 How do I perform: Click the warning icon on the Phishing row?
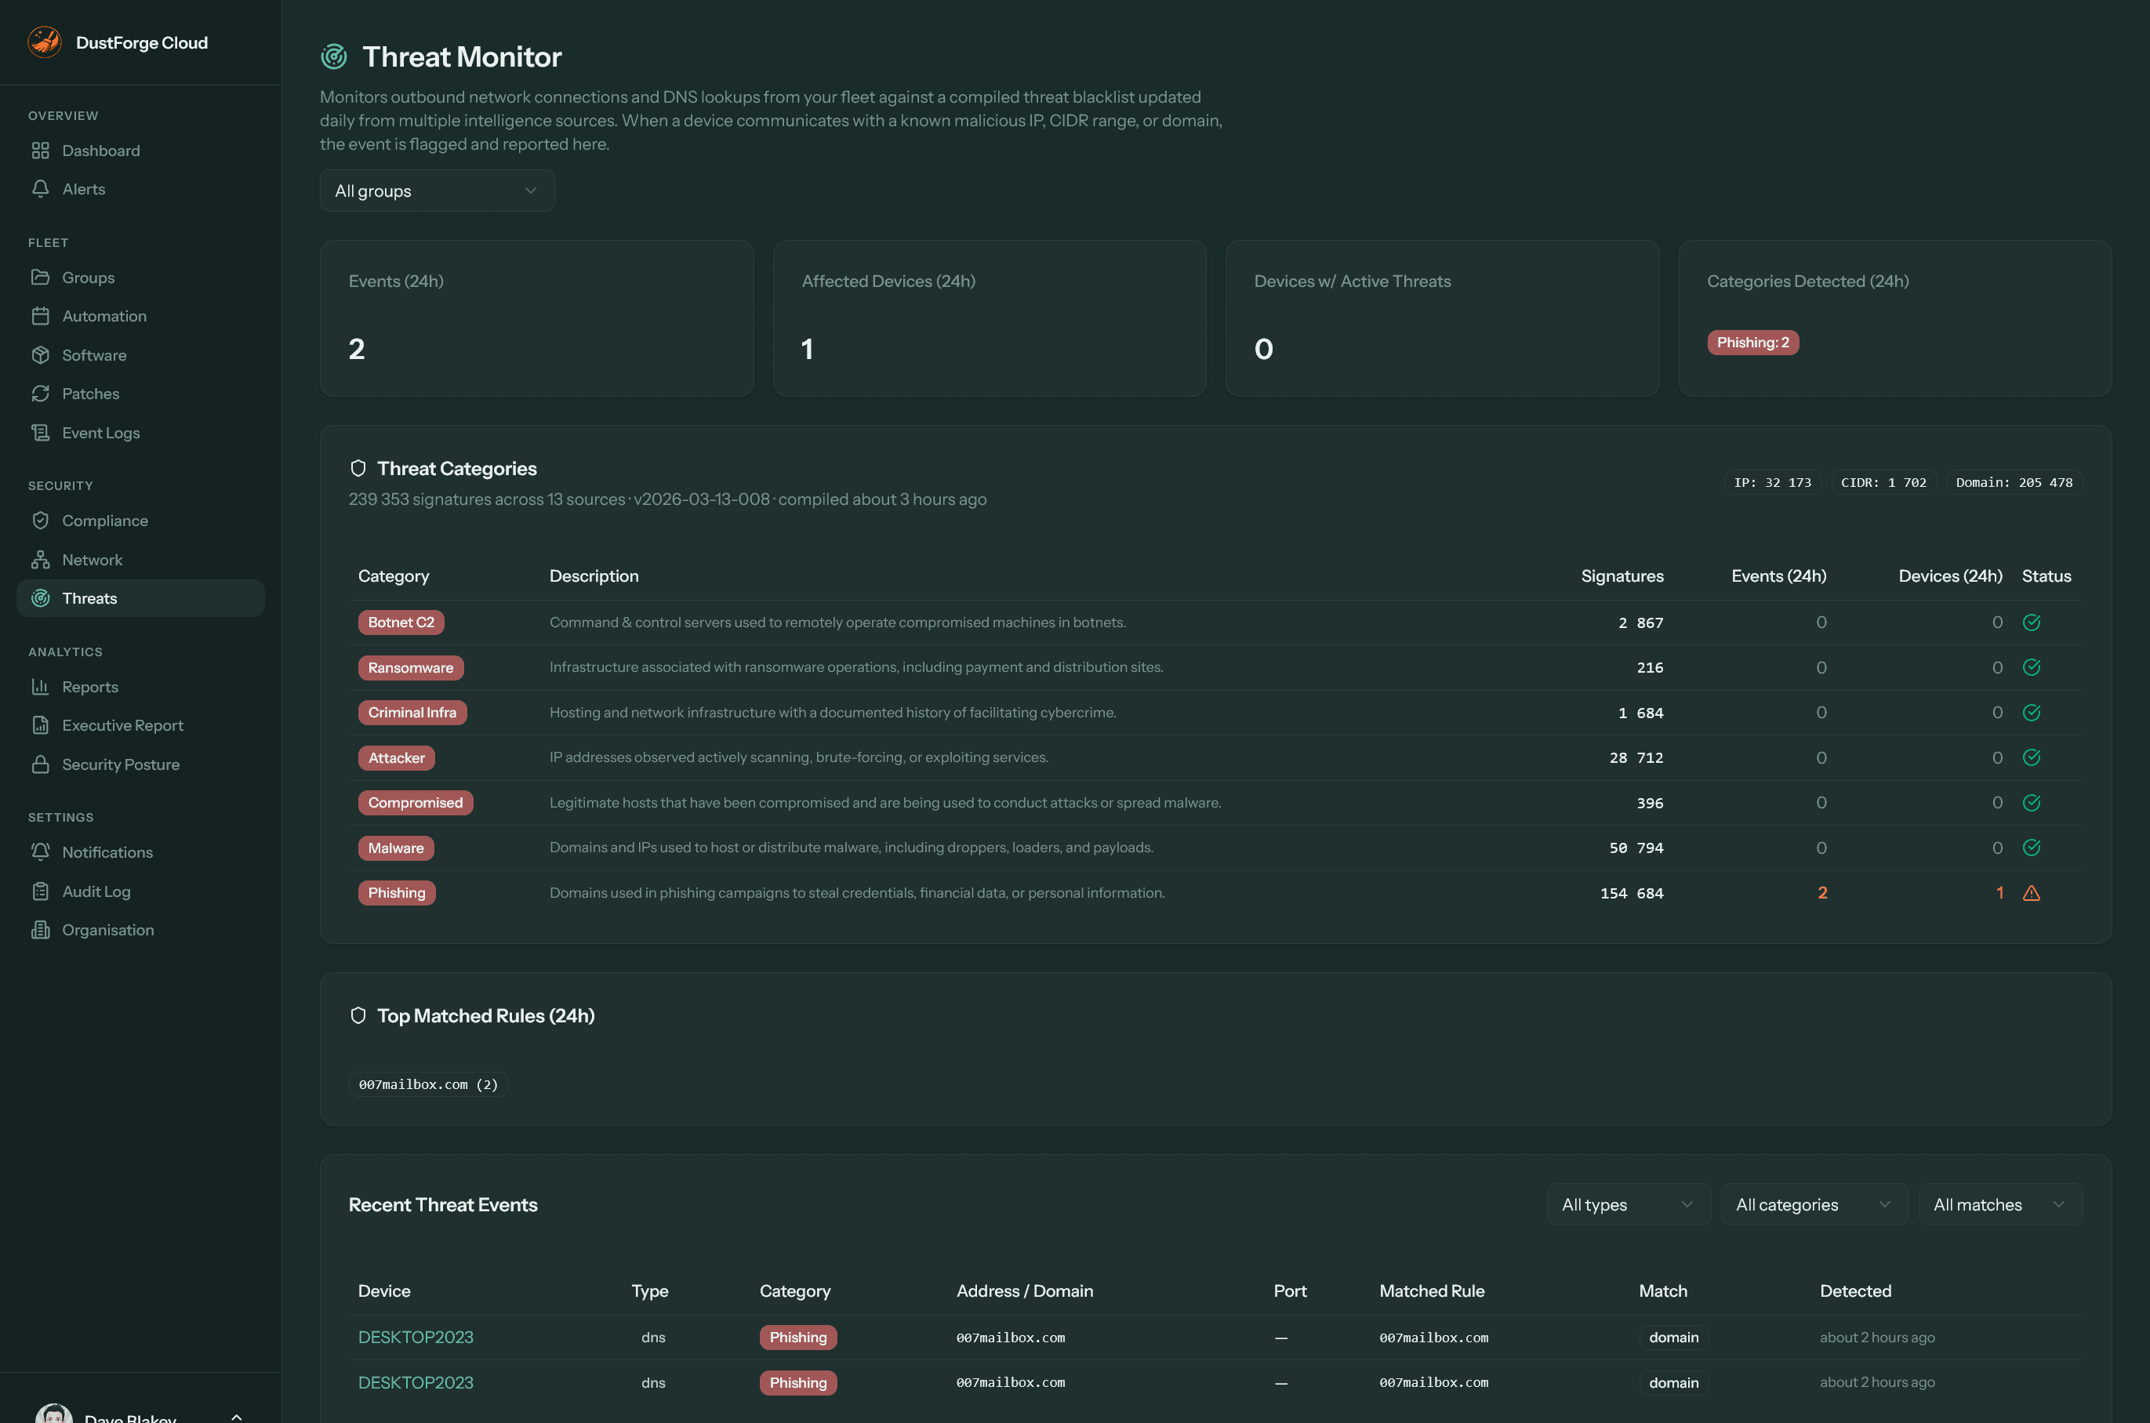[x=2032, y=893]
